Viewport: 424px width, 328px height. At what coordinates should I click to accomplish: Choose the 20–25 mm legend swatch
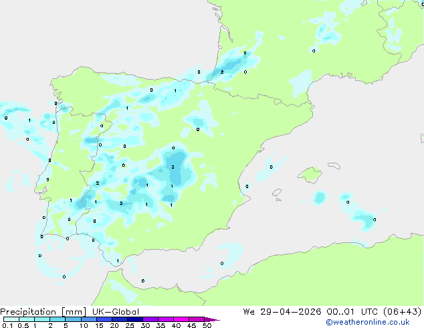click(119, 319)
